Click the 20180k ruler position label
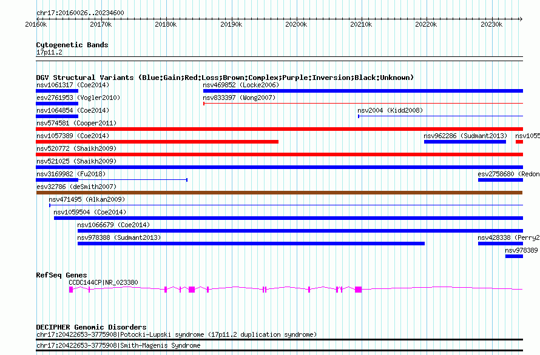Image resolution: width=540 pixels, height=355 pixels. 166,24
